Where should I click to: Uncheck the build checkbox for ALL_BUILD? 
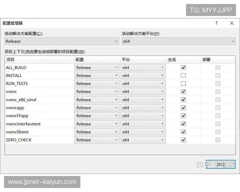(183, 67)
